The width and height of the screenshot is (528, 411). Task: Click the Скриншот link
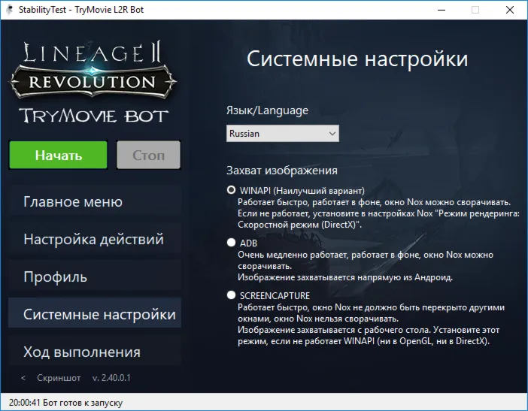59,378
